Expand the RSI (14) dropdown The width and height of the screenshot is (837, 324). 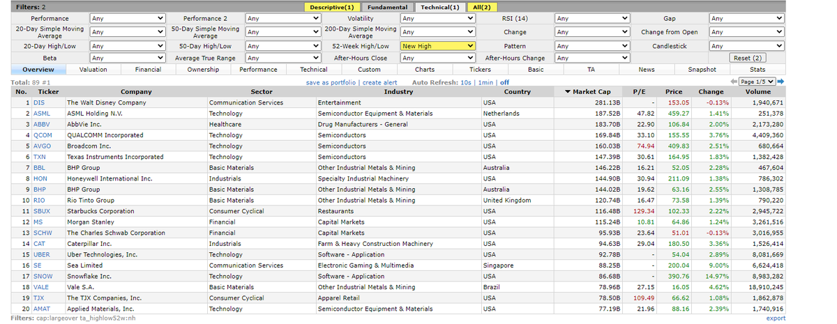[x=593, y=18]
